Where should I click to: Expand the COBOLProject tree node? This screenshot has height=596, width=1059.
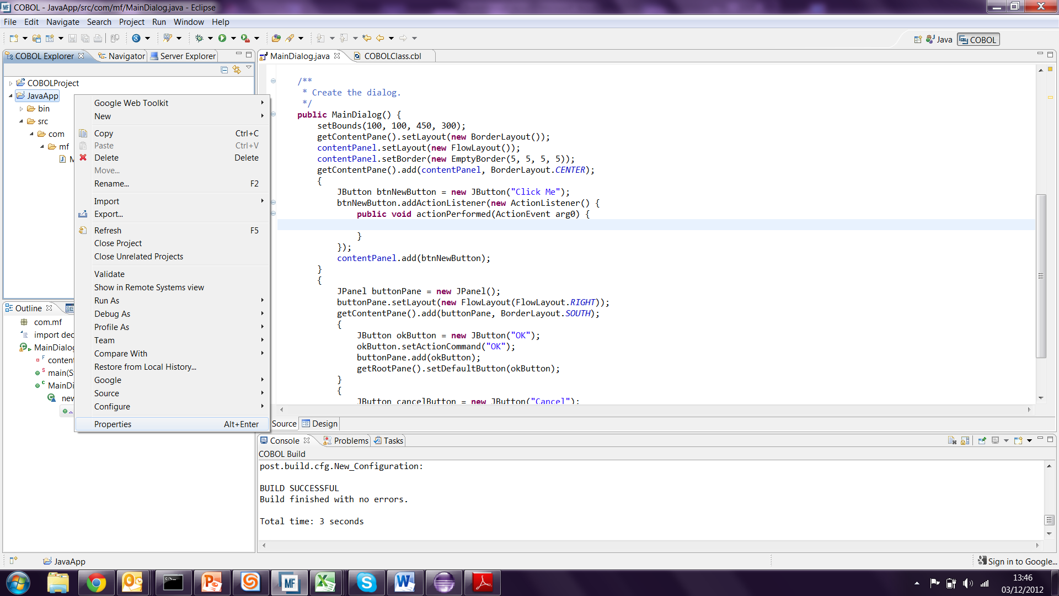click(10, 83)
